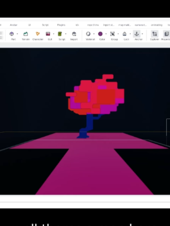The image size is (170, 226).
Task: Toggle the Anchor tool
Action: click(x=137, y=34)
